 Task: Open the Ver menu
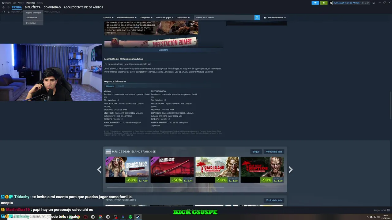point(14,3)
